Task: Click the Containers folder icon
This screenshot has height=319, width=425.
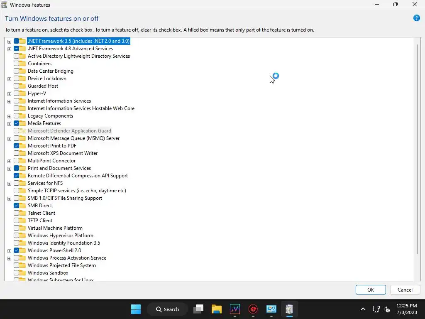Action: pyautogui.click(x=22, y=64)
